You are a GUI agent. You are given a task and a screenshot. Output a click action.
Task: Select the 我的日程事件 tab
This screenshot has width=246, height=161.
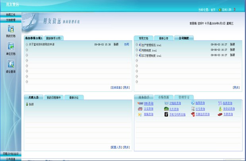coord(54,97)
